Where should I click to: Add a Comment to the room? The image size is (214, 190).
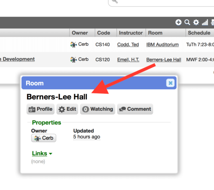135,109
